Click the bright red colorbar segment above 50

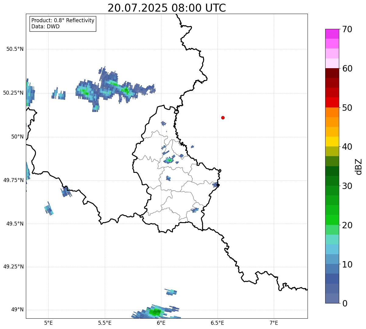coord(332,102)
